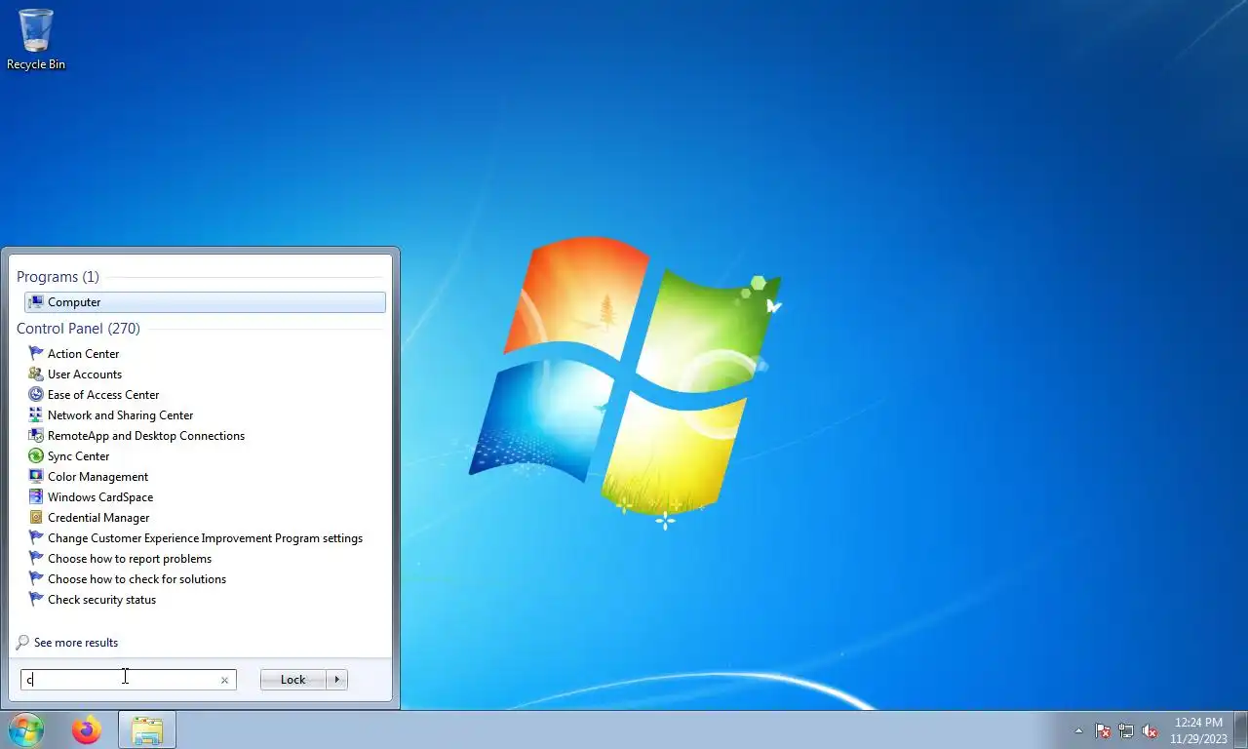Click the Windows CardSpace icon

click(x=36, y=497)
